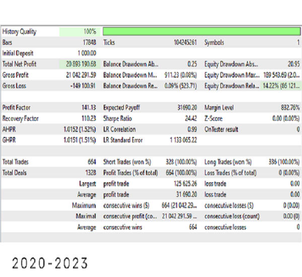The image size is (302, 277).
Task: Click the green History Quality progress bar
Action: pyautogui.click(x=200, y=32)
